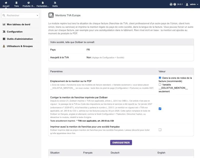Click 'Texte actuellement imprimé' line
The width and height of the screenshot is (200, 158).
pos(82,121)
